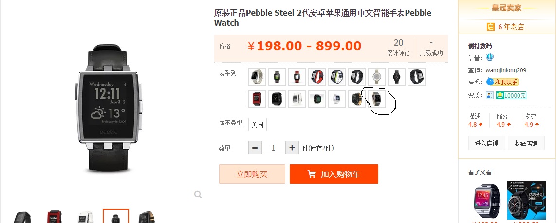Choose the hand-circled grey watch variant

tap(376, 99)
